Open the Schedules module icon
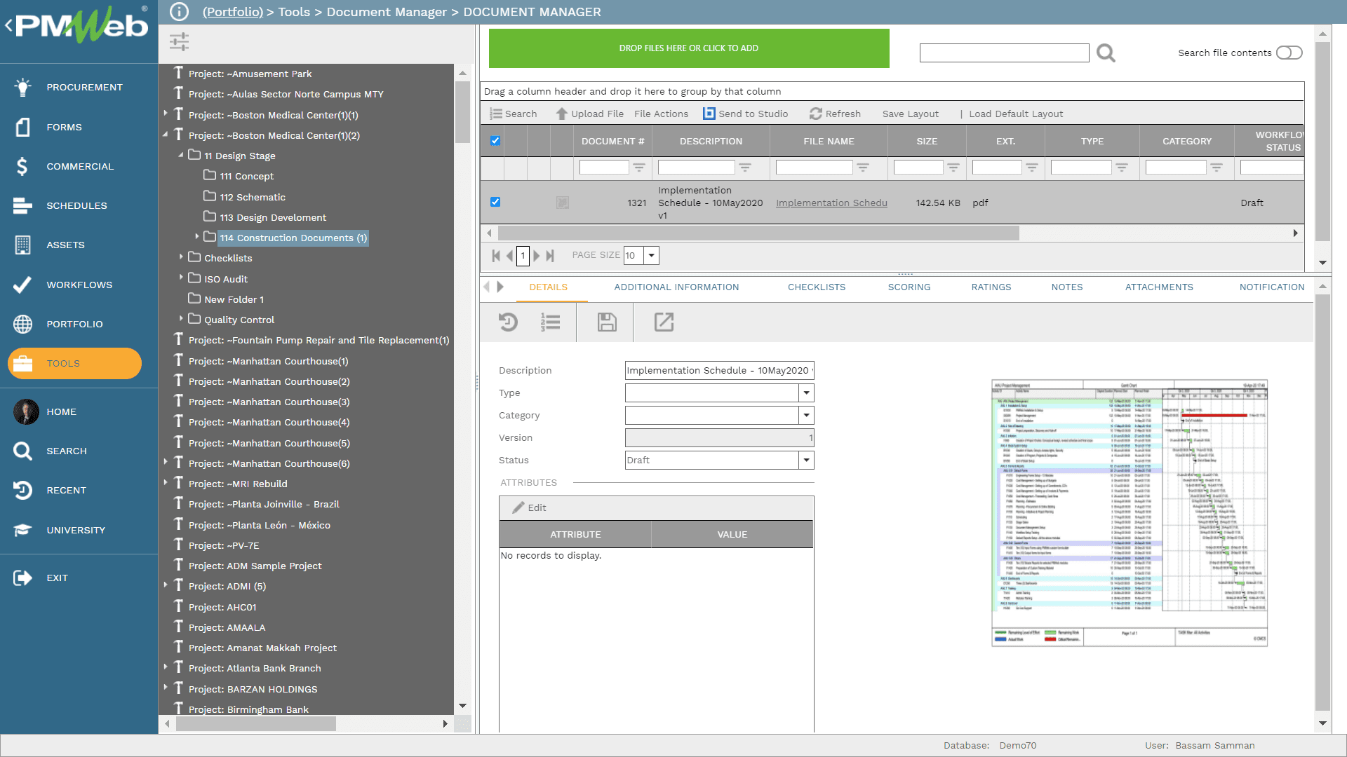 coord(22,205)
